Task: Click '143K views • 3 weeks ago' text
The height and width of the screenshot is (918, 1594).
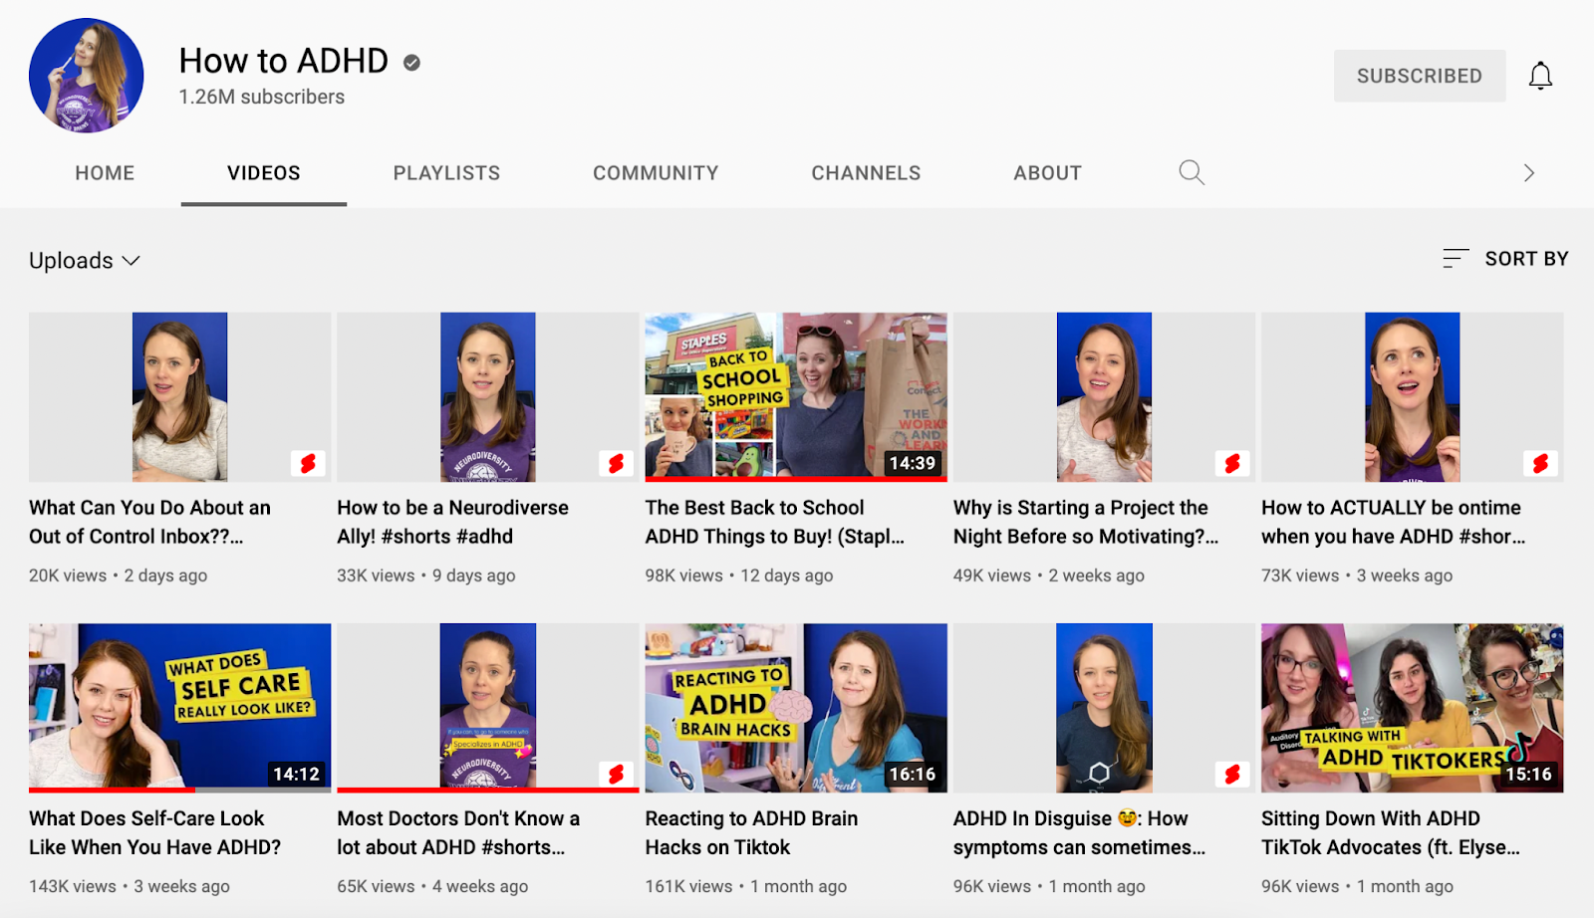Action: (130, 886)
